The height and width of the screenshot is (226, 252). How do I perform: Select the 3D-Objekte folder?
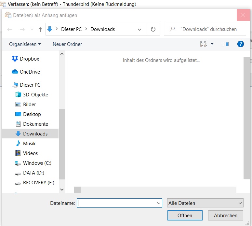(35, 95)
